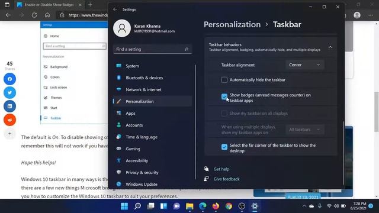Share article on Facebook in Edge

coord(9,79)
